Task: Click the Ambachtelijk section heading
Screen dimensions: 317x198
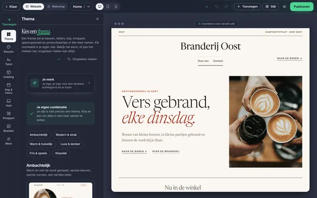Action: [38, 165]
